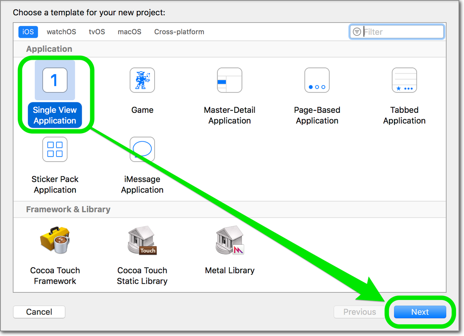Switch to the iOS platform tab
This screenshot has width=464, height=336.
click(28, 32)
